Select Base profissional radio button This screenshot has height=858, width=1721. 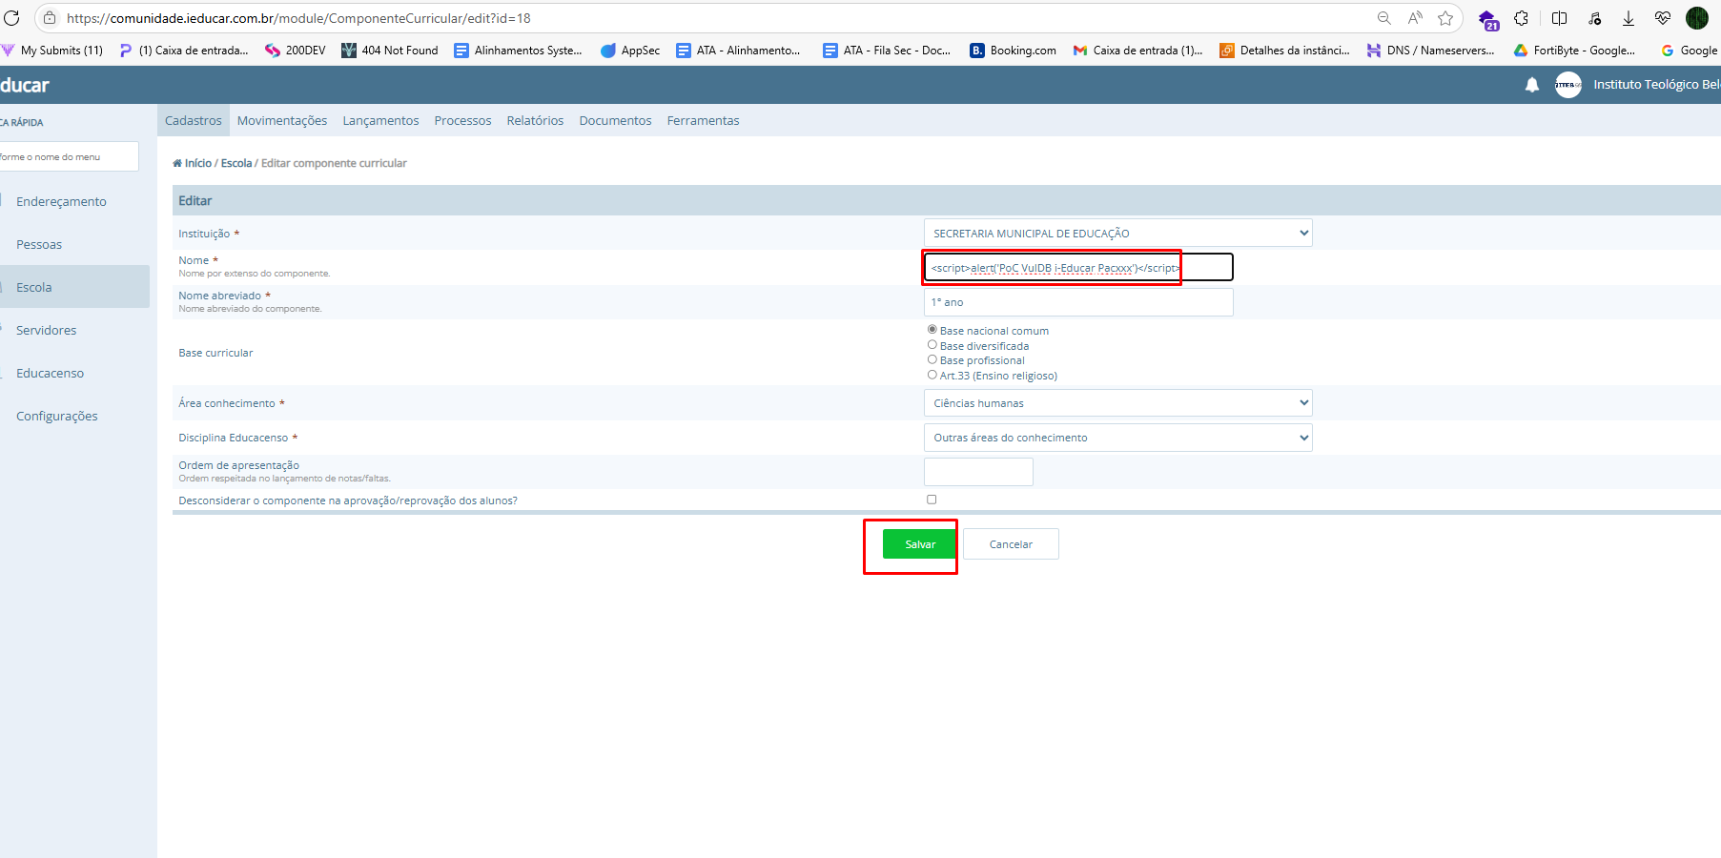(x=932, y=359)
